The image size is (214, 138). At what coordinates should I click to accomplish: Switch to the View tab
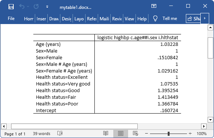pos(129,18)
